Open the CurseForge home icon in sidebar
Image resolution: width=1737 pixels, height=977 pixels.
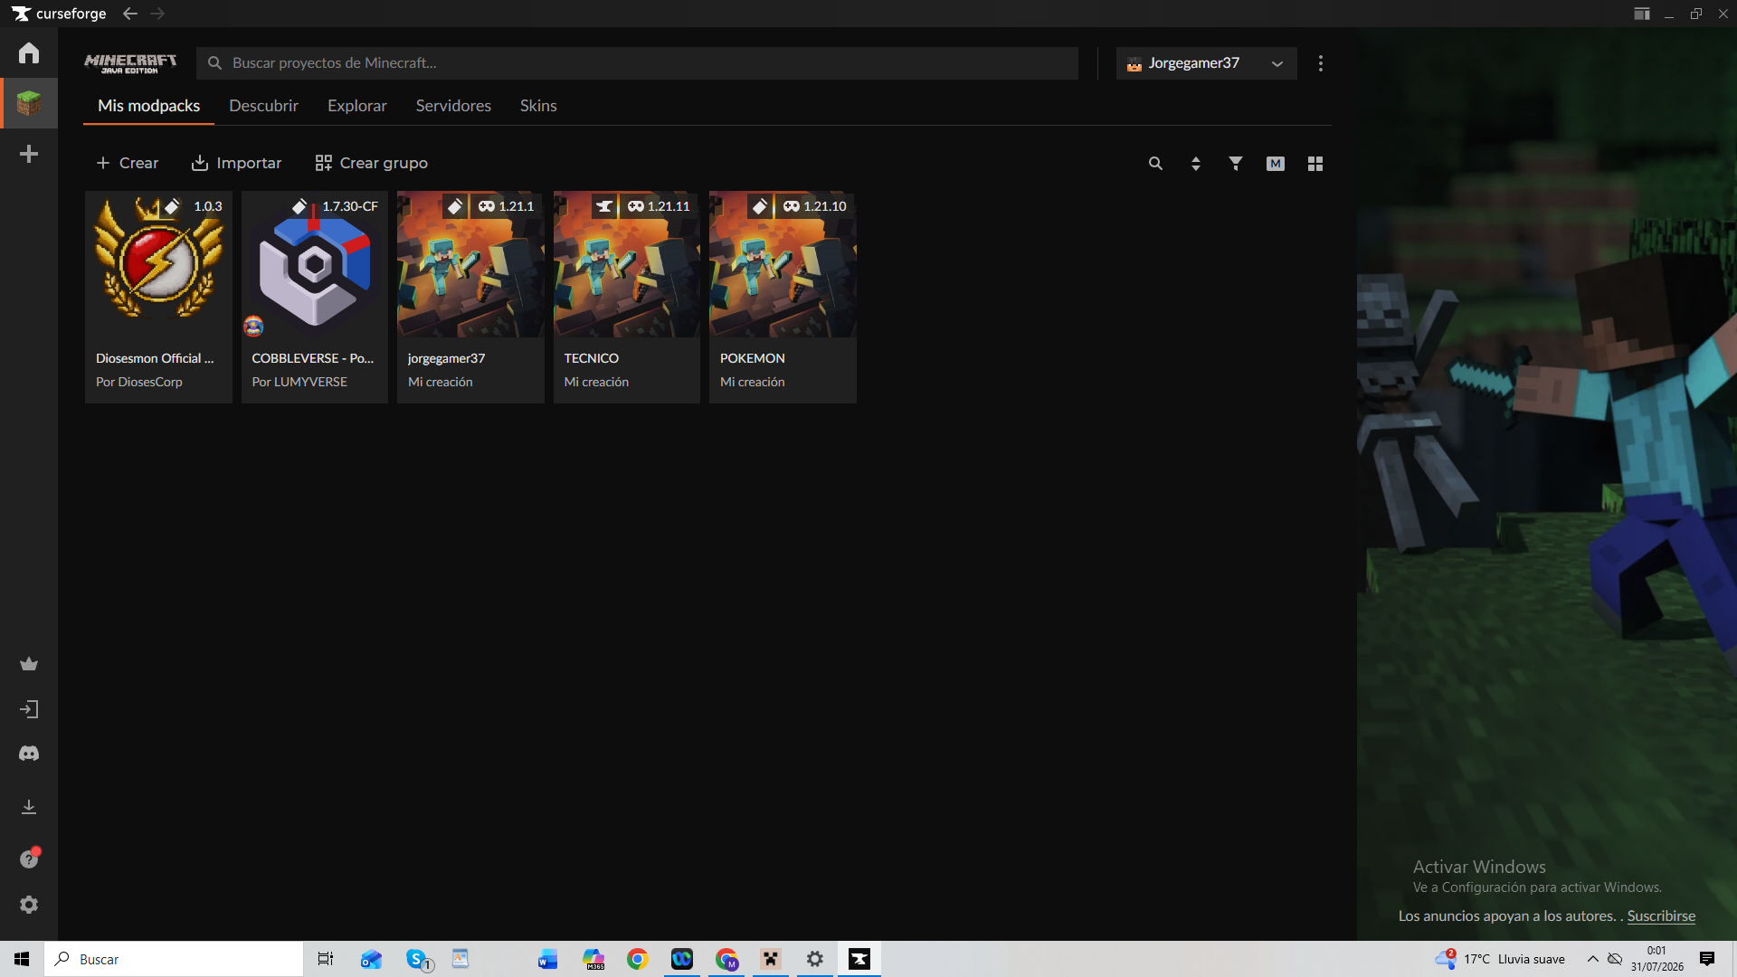point(29,52)
